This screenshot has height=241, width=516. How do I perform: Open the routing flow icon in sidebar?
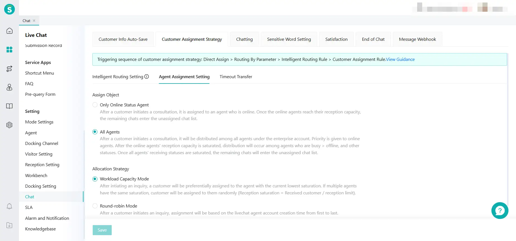coord(9,69)
